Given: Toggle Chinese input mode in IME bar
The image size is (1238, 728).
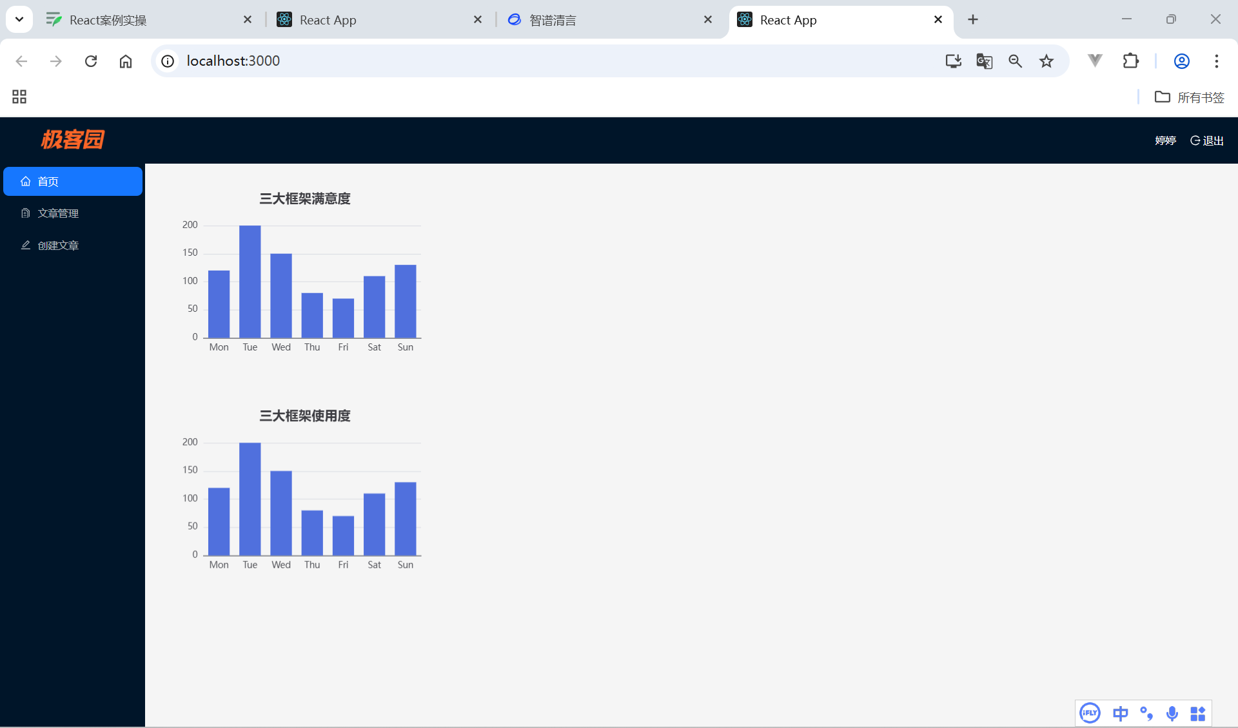Looking at the screenshot, I should click(1121, 713).
